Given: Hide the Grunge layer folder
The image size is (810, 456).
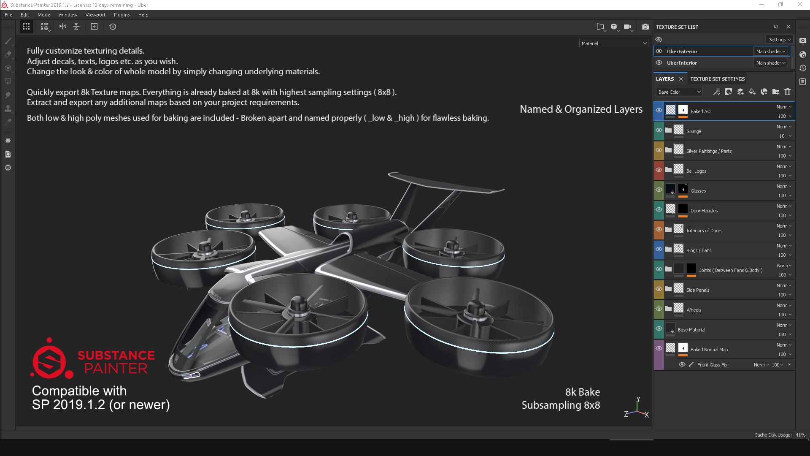Looking at the screenshot, I should pos(659,130).
